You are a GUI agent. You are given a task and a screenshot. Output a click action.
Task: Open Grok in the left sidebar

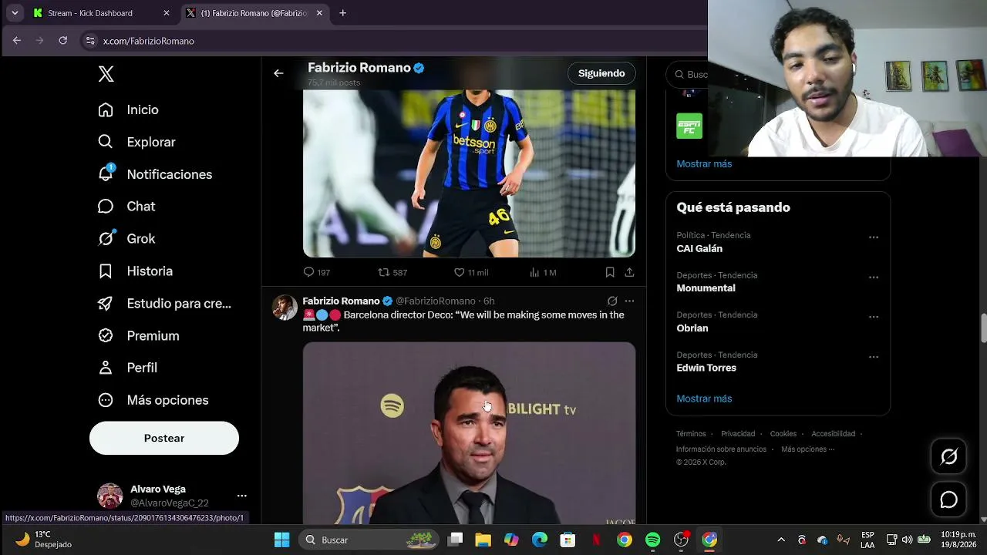pyautogui.click(x=126, y=239)
